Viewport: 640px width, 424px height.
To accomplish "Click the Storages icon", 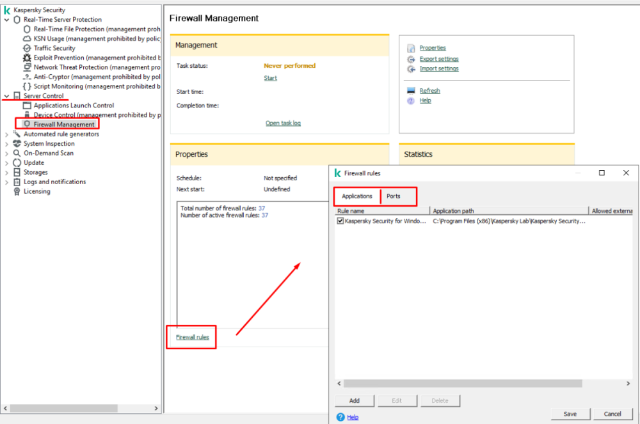I will pyautogui.click(x=17, y=172).
